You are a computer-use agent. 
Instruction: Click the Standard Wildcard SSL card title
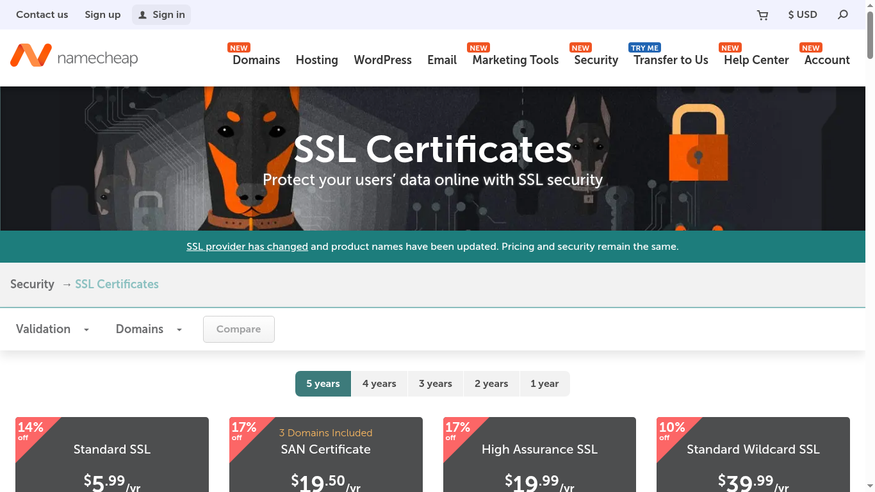(x=753, y=449)
